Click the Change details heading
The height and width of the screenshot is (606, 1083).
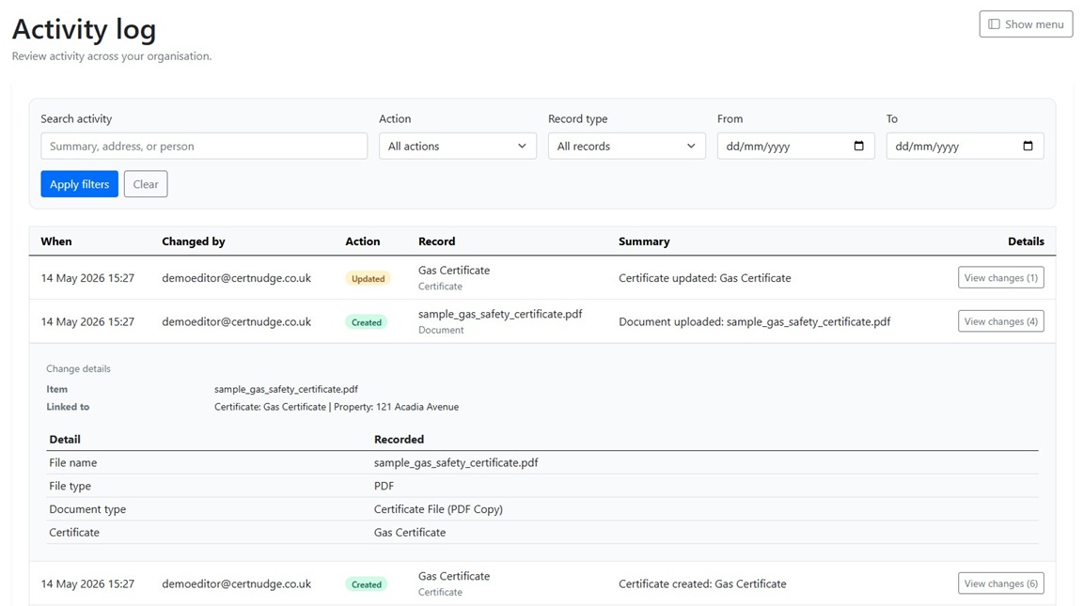point(78,368)
